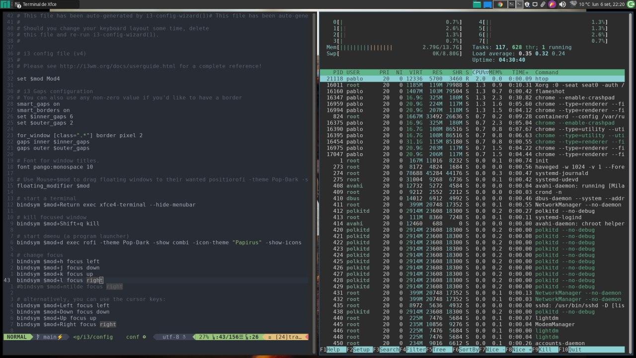The height and width of the screenshot is (358, 636).
Task: Click the blue desktop panel icon
Action: point(487,4)
